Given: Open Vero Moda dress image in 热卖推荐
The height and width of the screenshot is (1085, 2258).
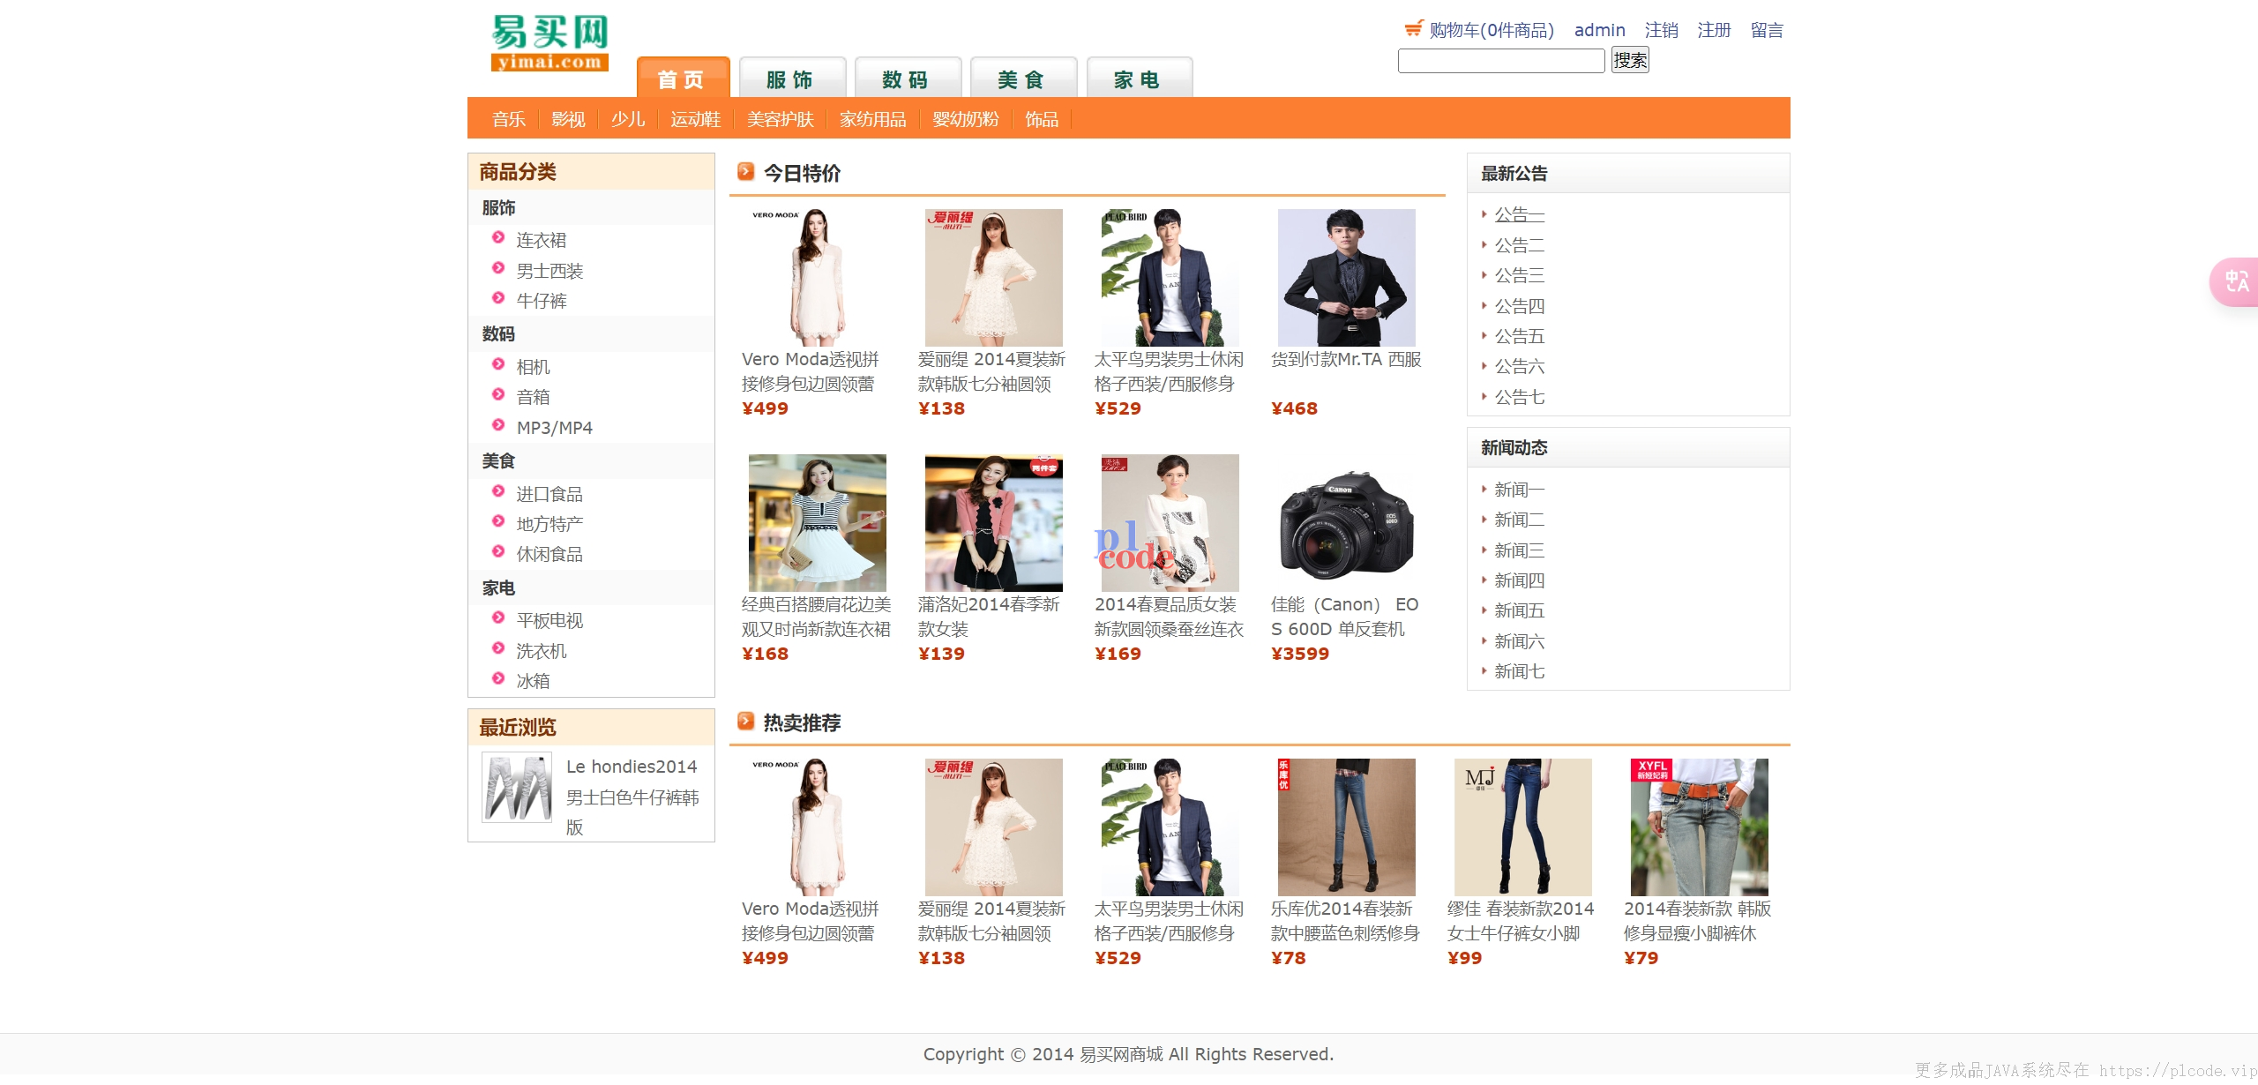Looking at the screenshot, I should [x=818, y=827].
